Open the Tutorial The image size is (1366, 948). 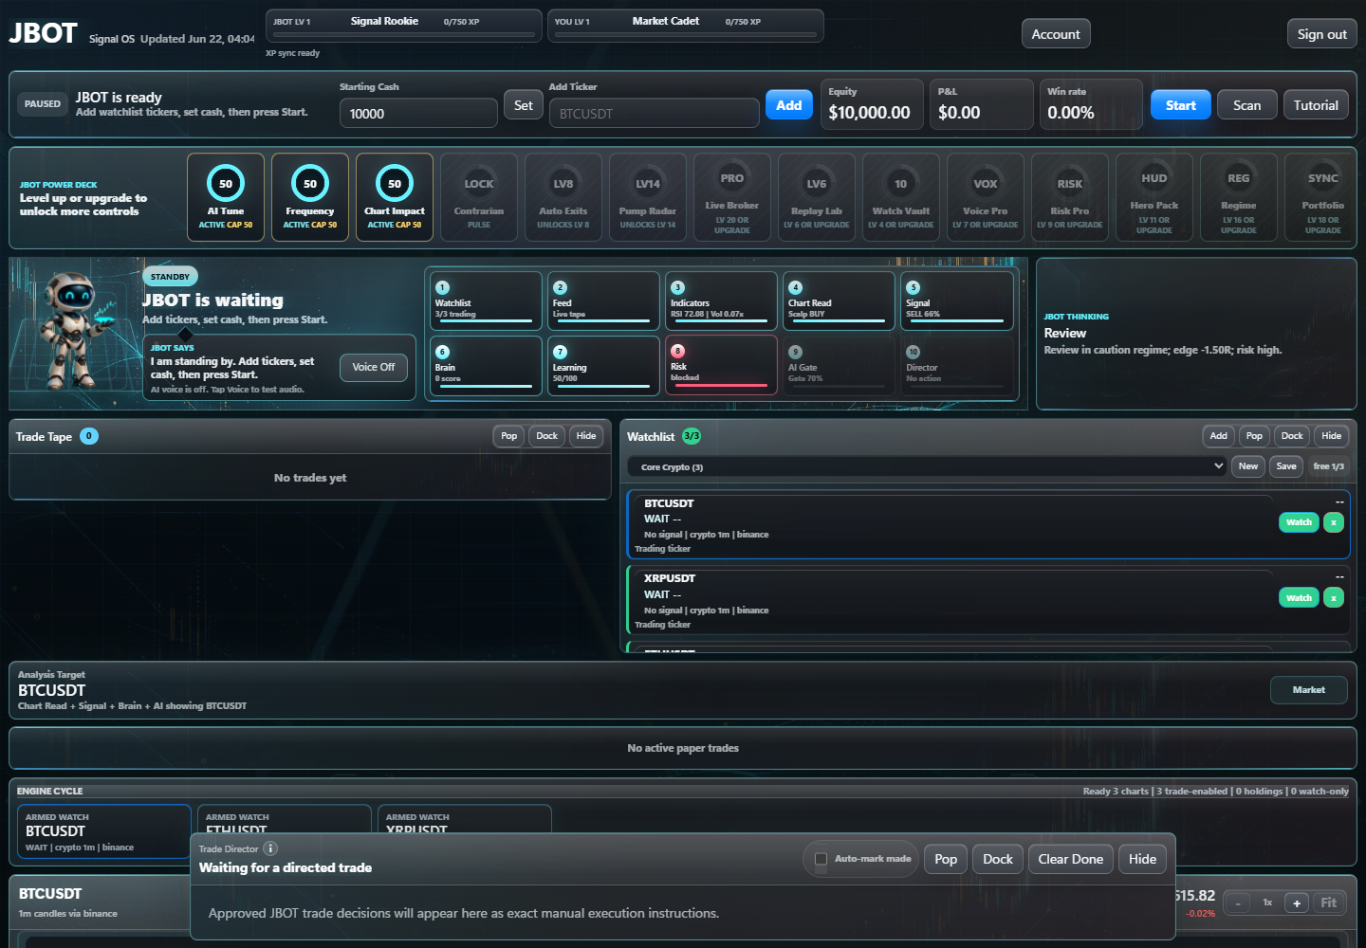[x=1316, y=105]
